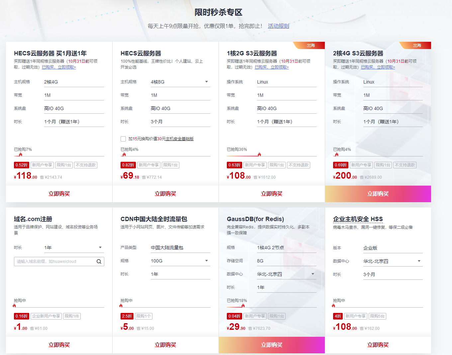The width and height of the screenshot is (452, 355).
Task: Click 立即购买 for the 4核8G HECS server
Action: 165,194
